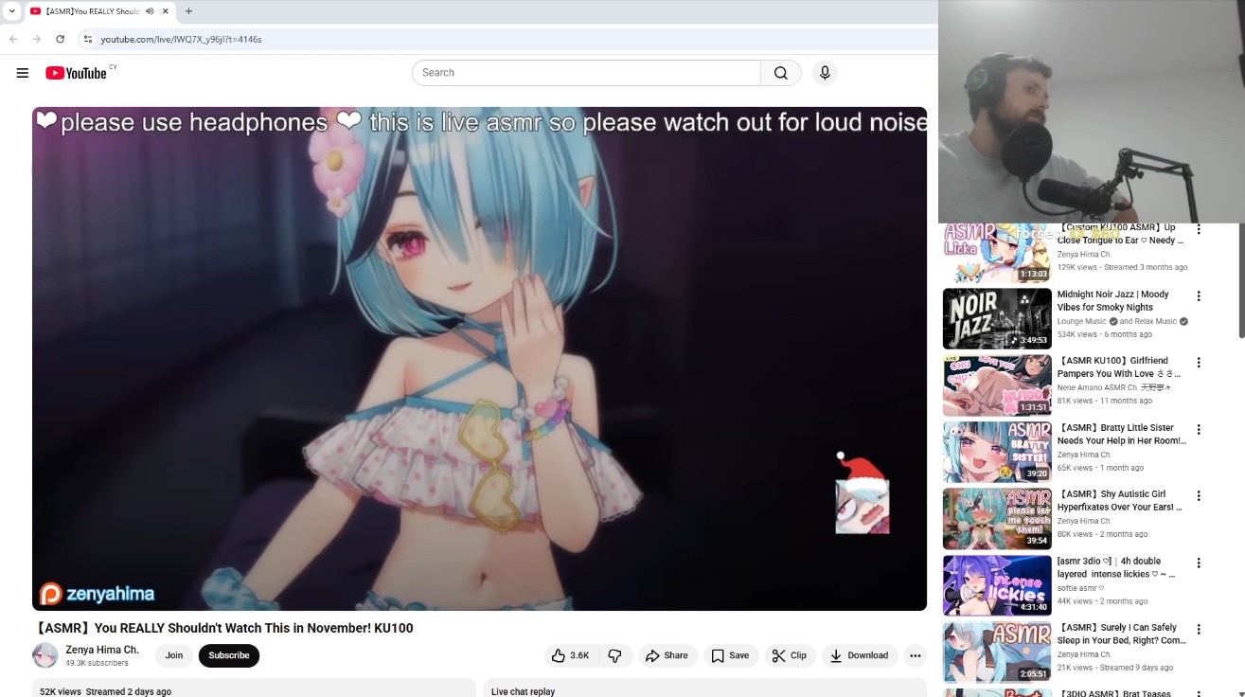Open more actions menu under the video

915,655
